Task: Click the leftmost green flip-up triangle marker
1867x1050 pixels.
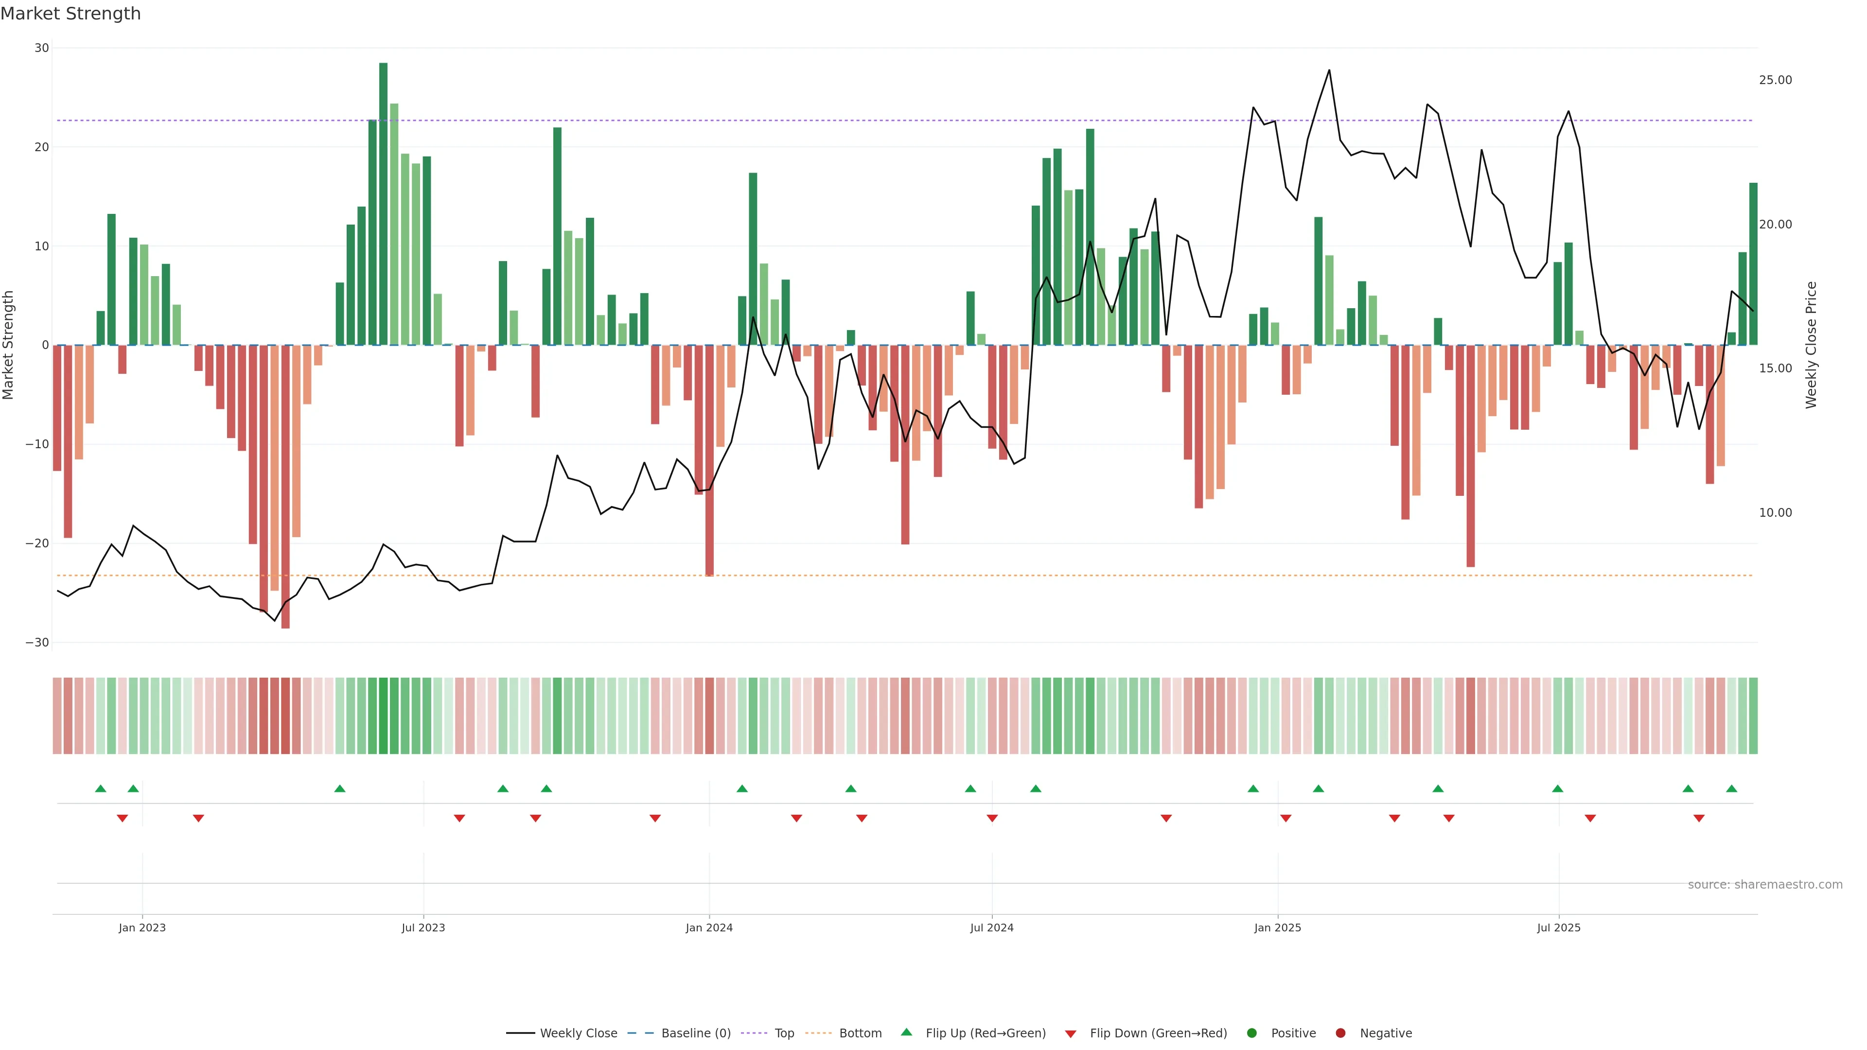Action: click(x=101, y=788)
